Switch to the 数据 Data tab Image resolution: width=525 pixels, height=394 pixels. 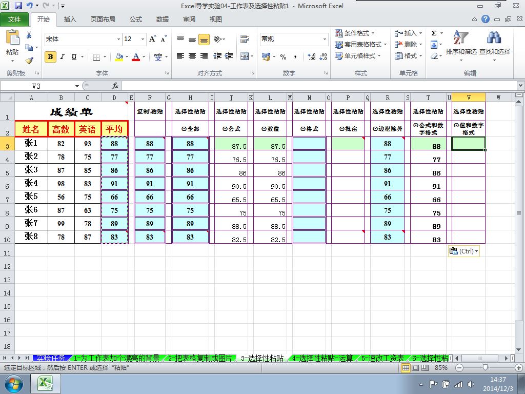point(163,19)
